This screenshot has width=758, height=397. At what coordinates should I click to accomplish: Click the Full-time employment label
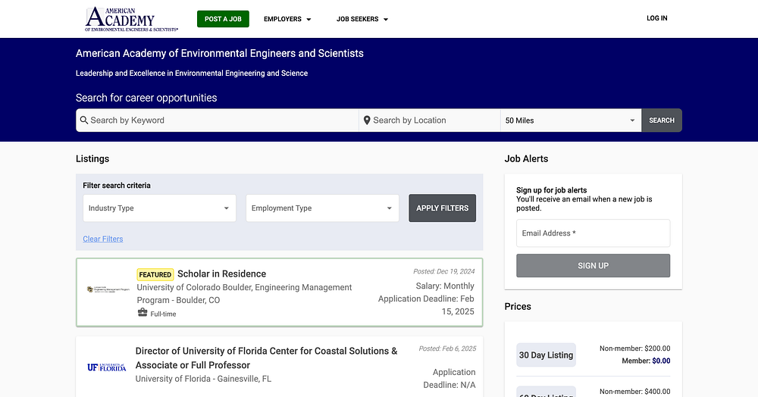pyautogui.click(x=164, y=314)
